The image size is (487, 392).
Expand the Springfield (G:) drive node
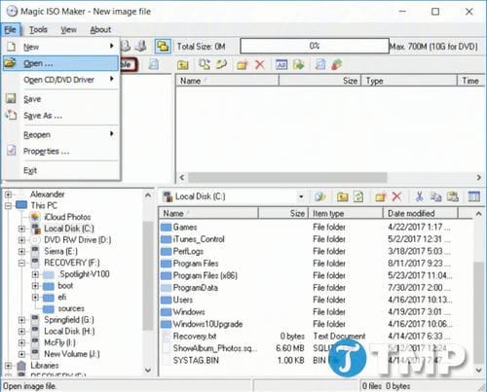(x=21, y=320)
